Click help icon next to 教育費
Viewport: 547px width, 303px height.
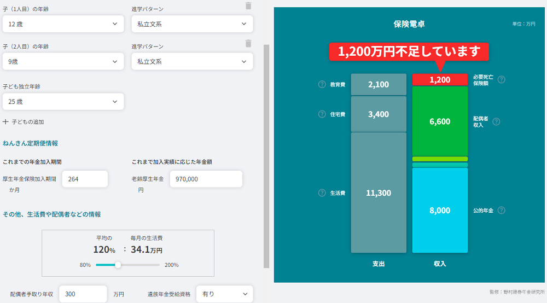pyautogui.click(x=322, y=84)
